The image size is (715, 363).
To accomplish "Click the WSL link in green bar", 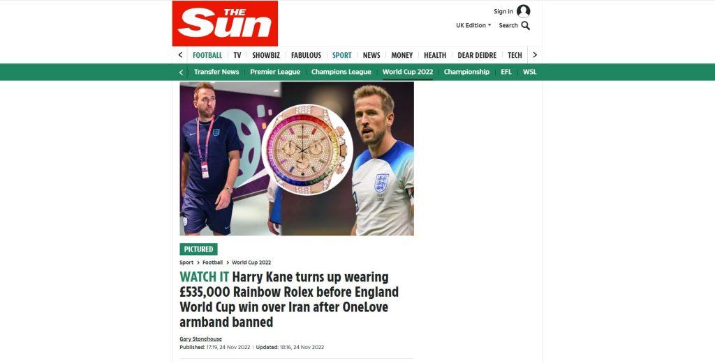I will click(529, 72).
